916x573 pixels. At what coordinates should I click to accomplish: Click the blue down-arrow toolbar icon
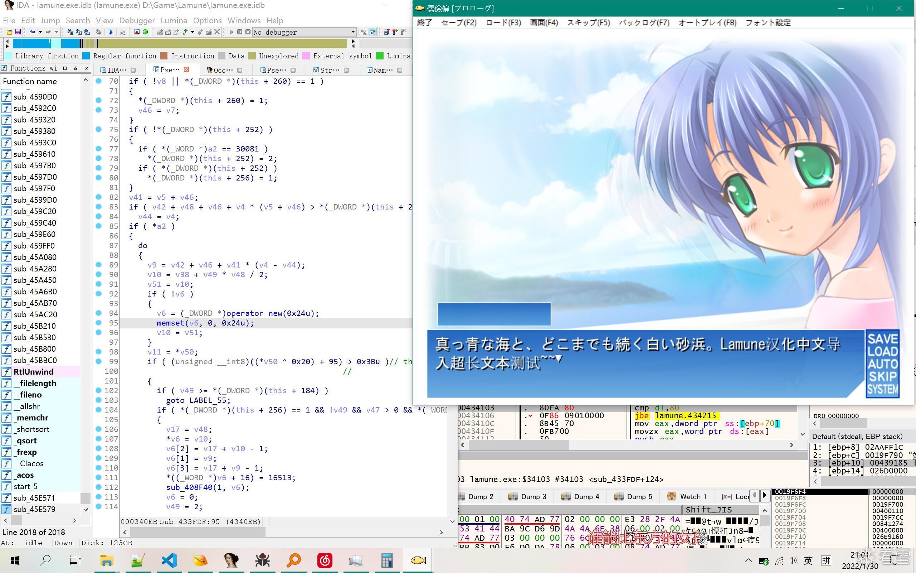click(x=111, y=32)
